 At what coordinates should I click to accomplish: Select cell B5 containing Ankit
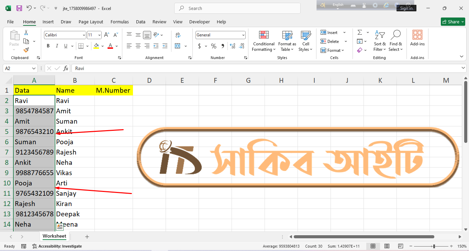(75, 132)
